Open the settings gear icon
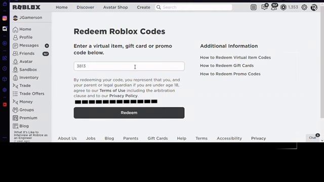Viewport: 324px width, 182px height. (x=304, y=8)
